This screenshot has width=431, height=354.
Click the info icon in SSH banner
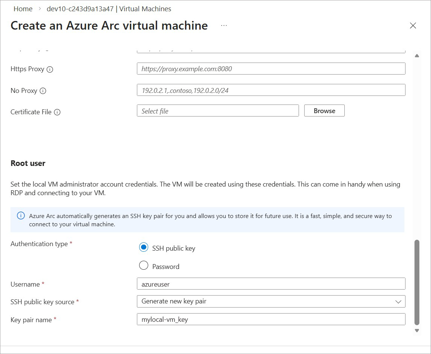coord(21,216)
